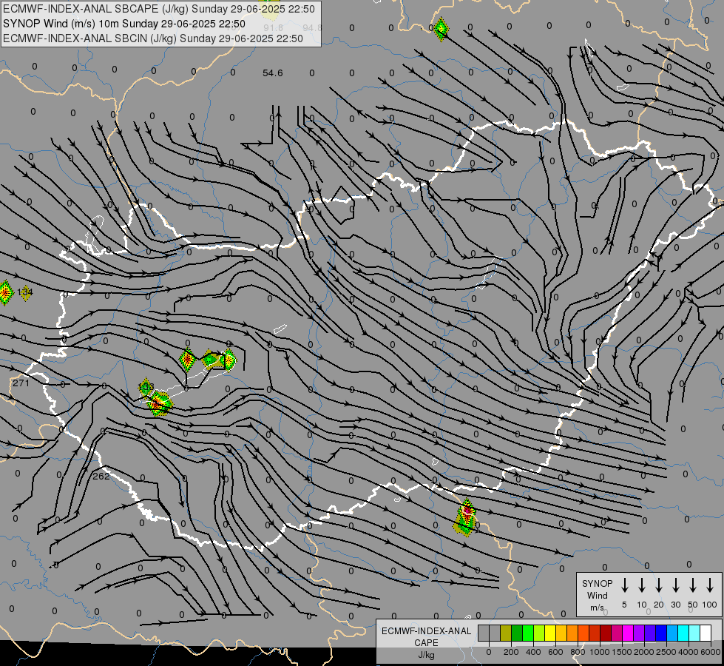
Task: Click the 271 value near western border
Action: (x=21, y=383)
